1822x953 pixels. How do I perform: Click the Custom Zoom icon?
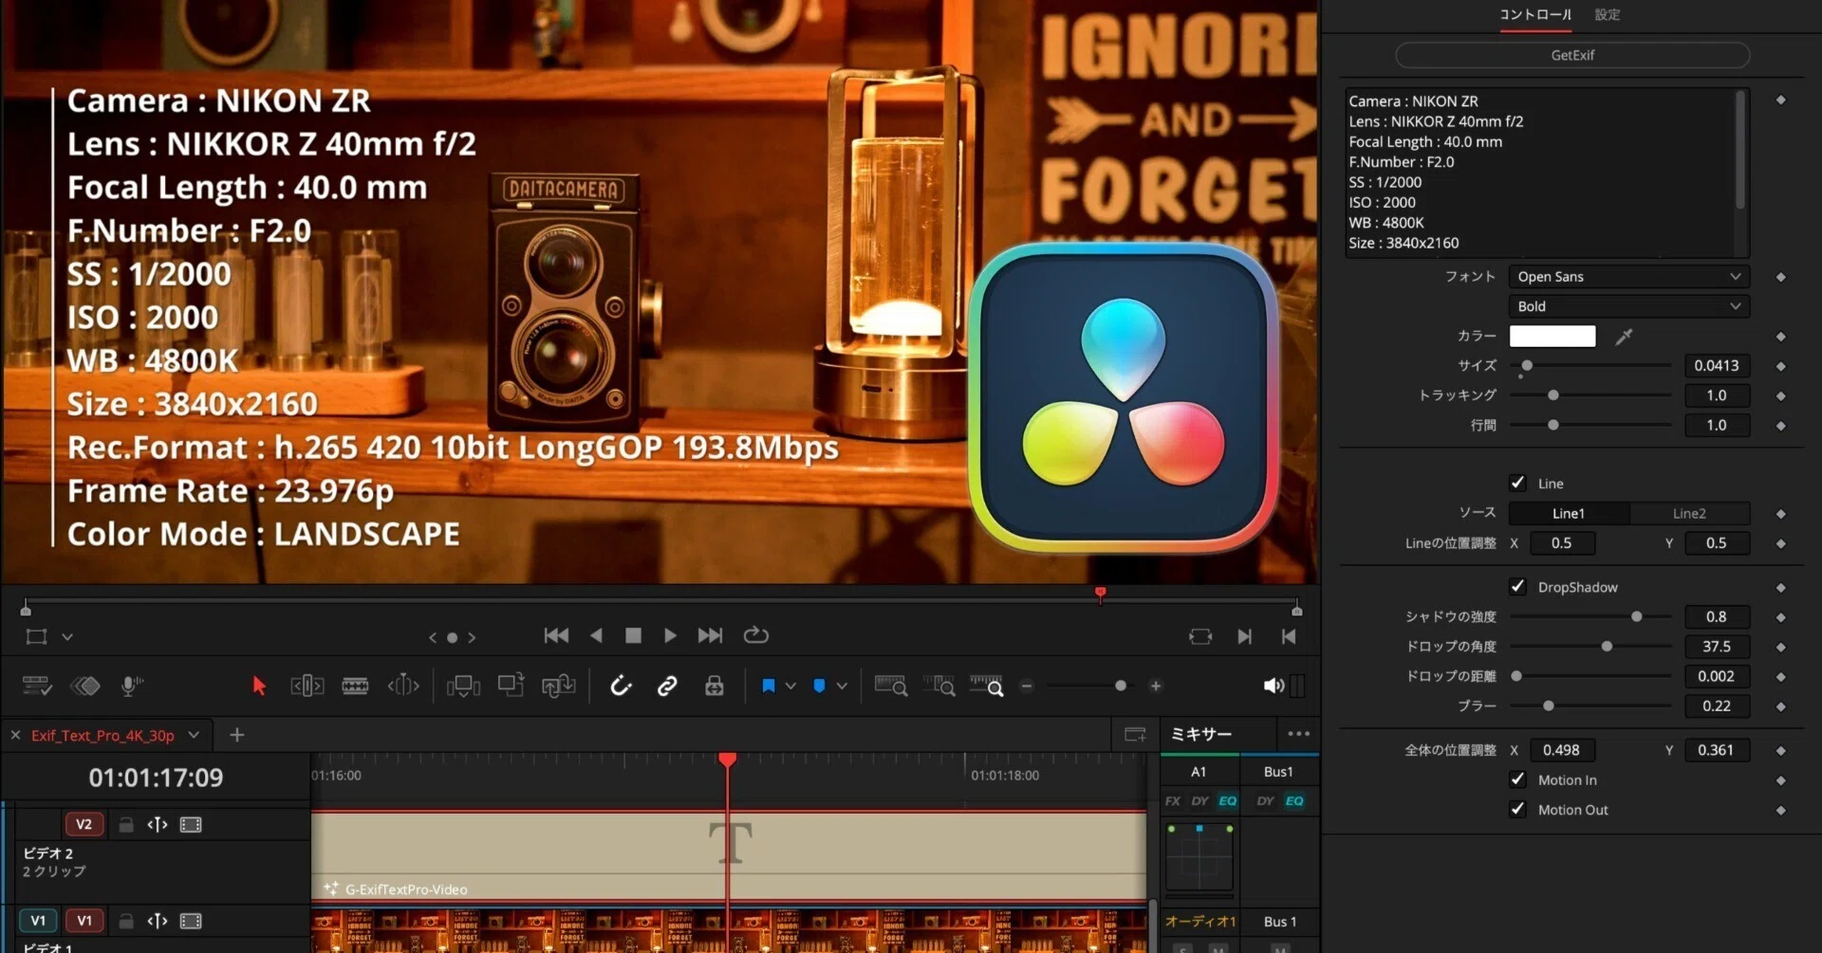[x=987, y=686]
